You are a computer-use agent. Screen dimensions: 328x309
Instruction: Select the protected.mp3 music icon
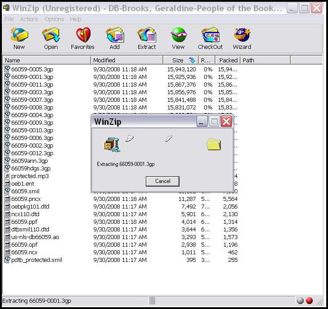7,176
